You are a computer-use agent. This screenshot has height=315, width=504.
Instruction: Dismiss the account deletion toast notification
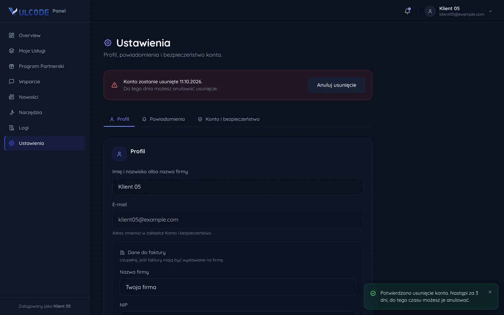490,292
